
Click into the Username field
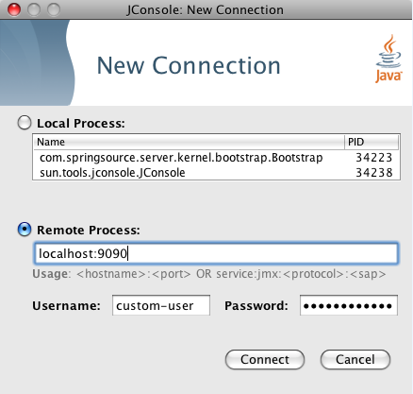click(x=161, y=305)
